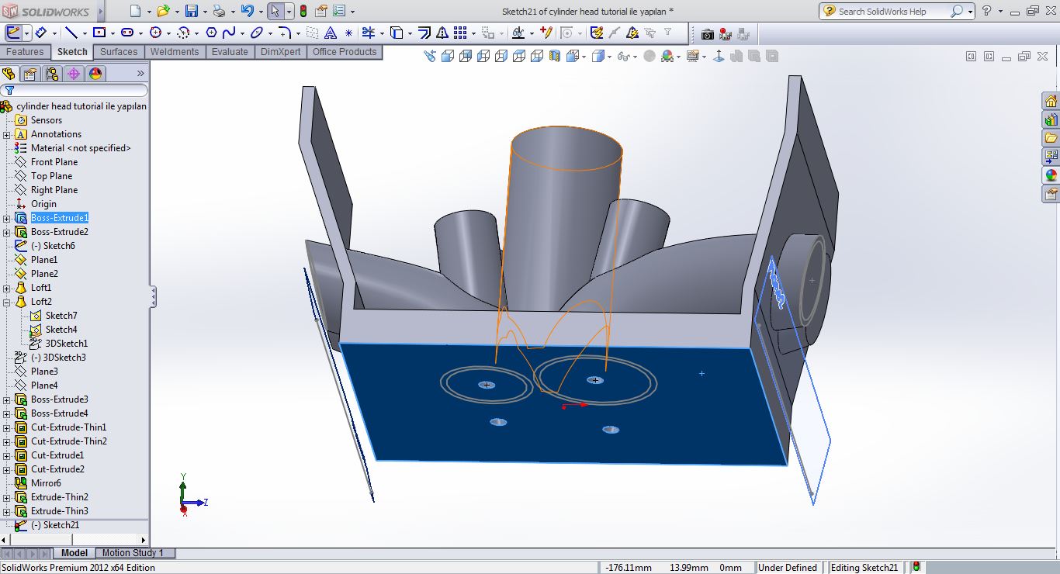
Task: Click the Zoom to Fit icon
Action: pyautogui.click(x=430, y=56)
